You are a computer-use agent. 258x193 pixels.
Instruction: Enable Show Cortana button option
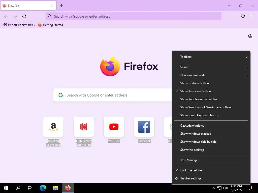tap(211, 83)
